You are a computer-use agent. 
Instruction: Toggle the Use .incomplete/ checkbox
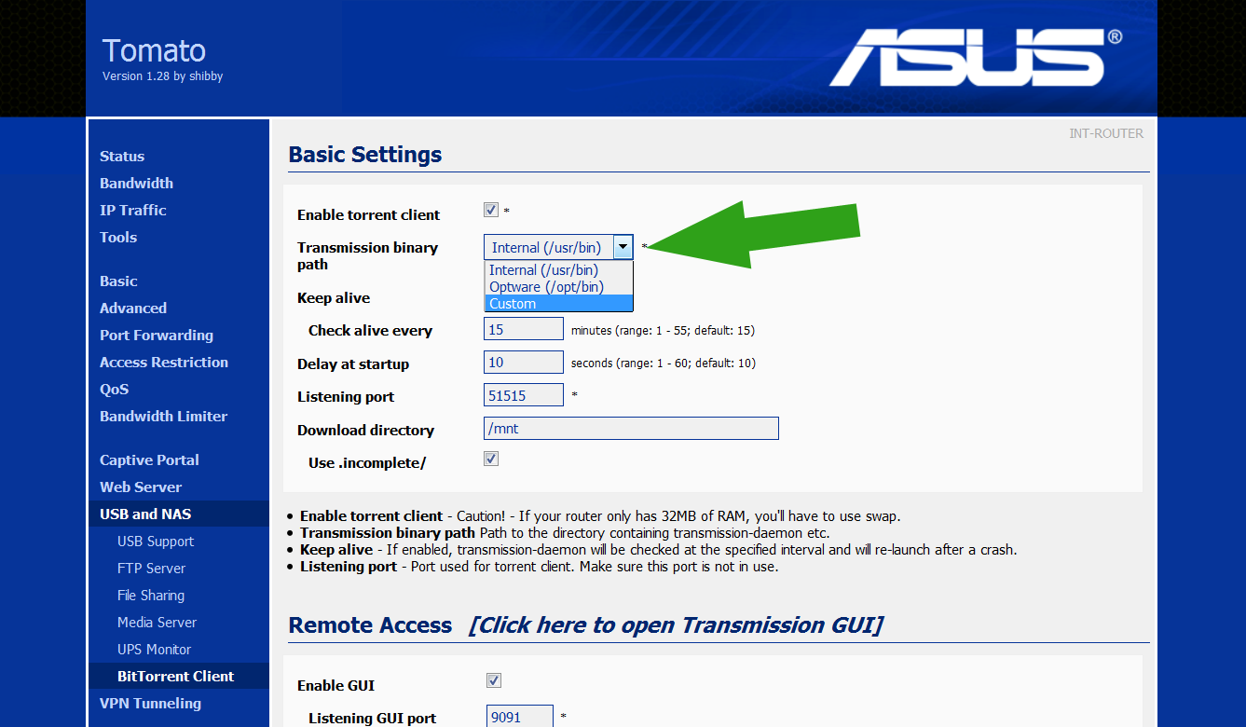tap(491, 459)
